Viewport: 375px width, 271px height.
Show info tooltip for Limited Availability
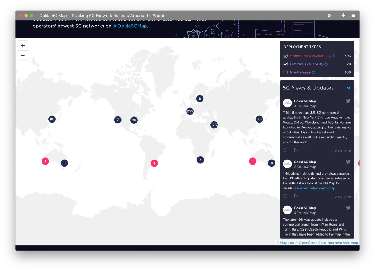click(x=326, y=64)
